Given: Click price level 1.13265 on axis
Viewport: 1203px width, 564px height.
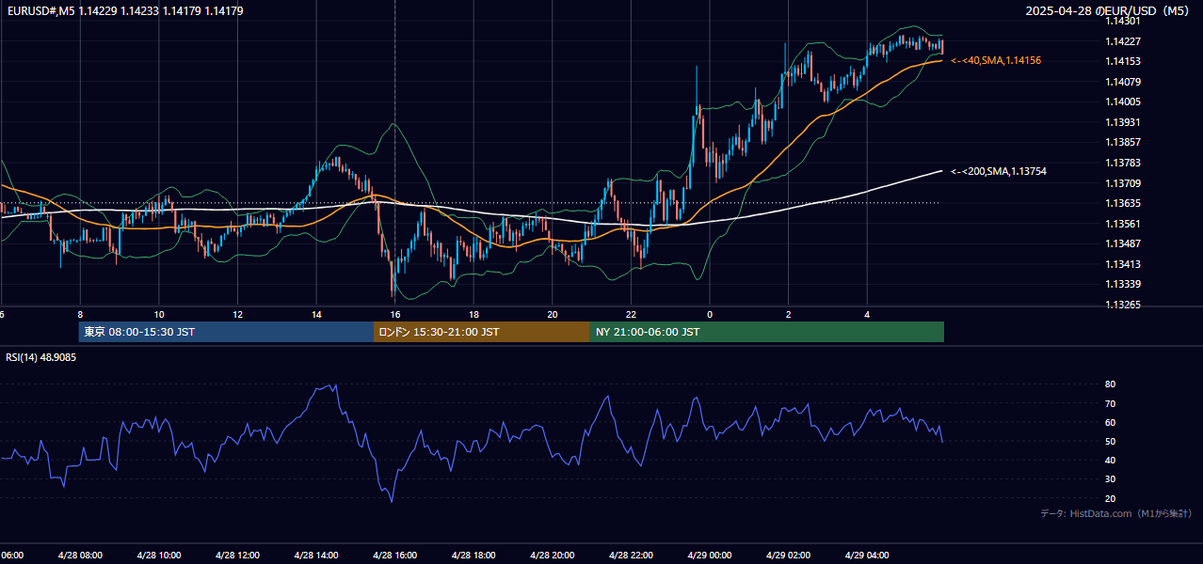Looking at the screenshot, I should click(1123, 305).
